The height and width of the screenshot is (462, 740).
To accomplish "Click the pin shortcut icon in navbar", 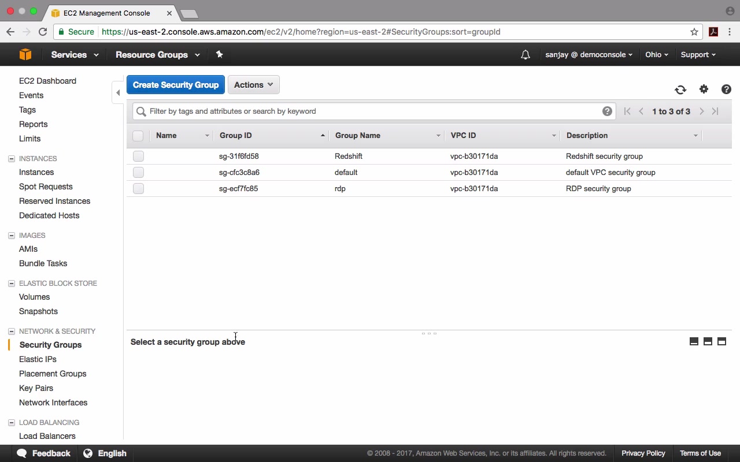I will [x=219, y=54].
